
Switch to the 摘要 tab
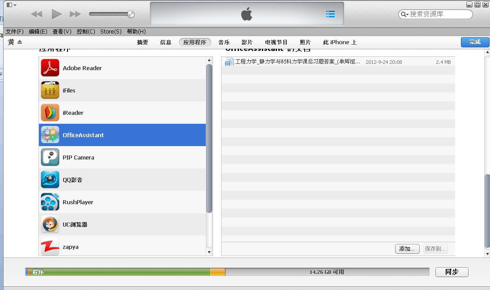point(142,42)
